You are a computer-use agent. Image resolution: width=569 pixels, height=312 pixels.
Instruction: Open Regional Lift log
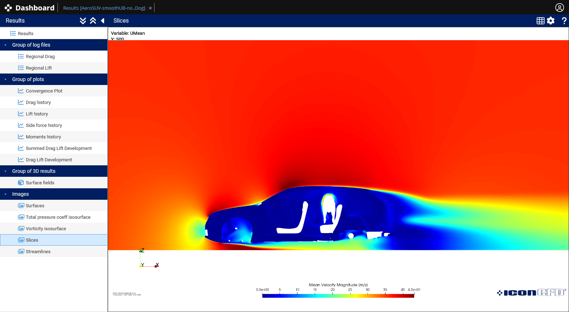click(54, 68)
